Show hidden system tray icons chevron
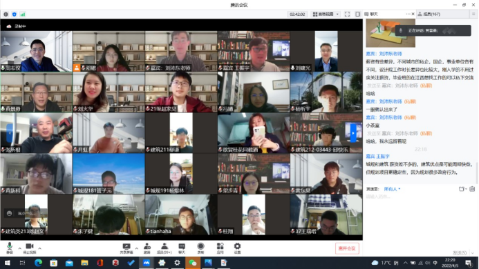Image resolution: width=479 pixels, height=269 pixels. click(x=405, y=263)
